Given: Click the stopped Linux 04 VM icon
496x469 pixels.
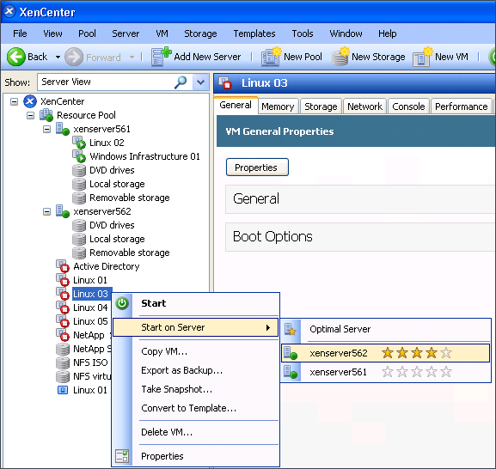Looking at the screenshot, I should pos(63,308).
